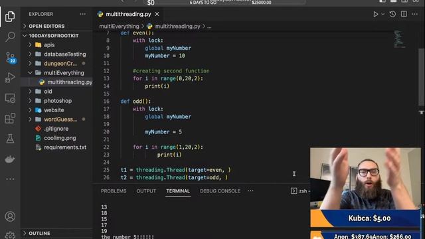Click the donation goal progress bar

point(224,2)
